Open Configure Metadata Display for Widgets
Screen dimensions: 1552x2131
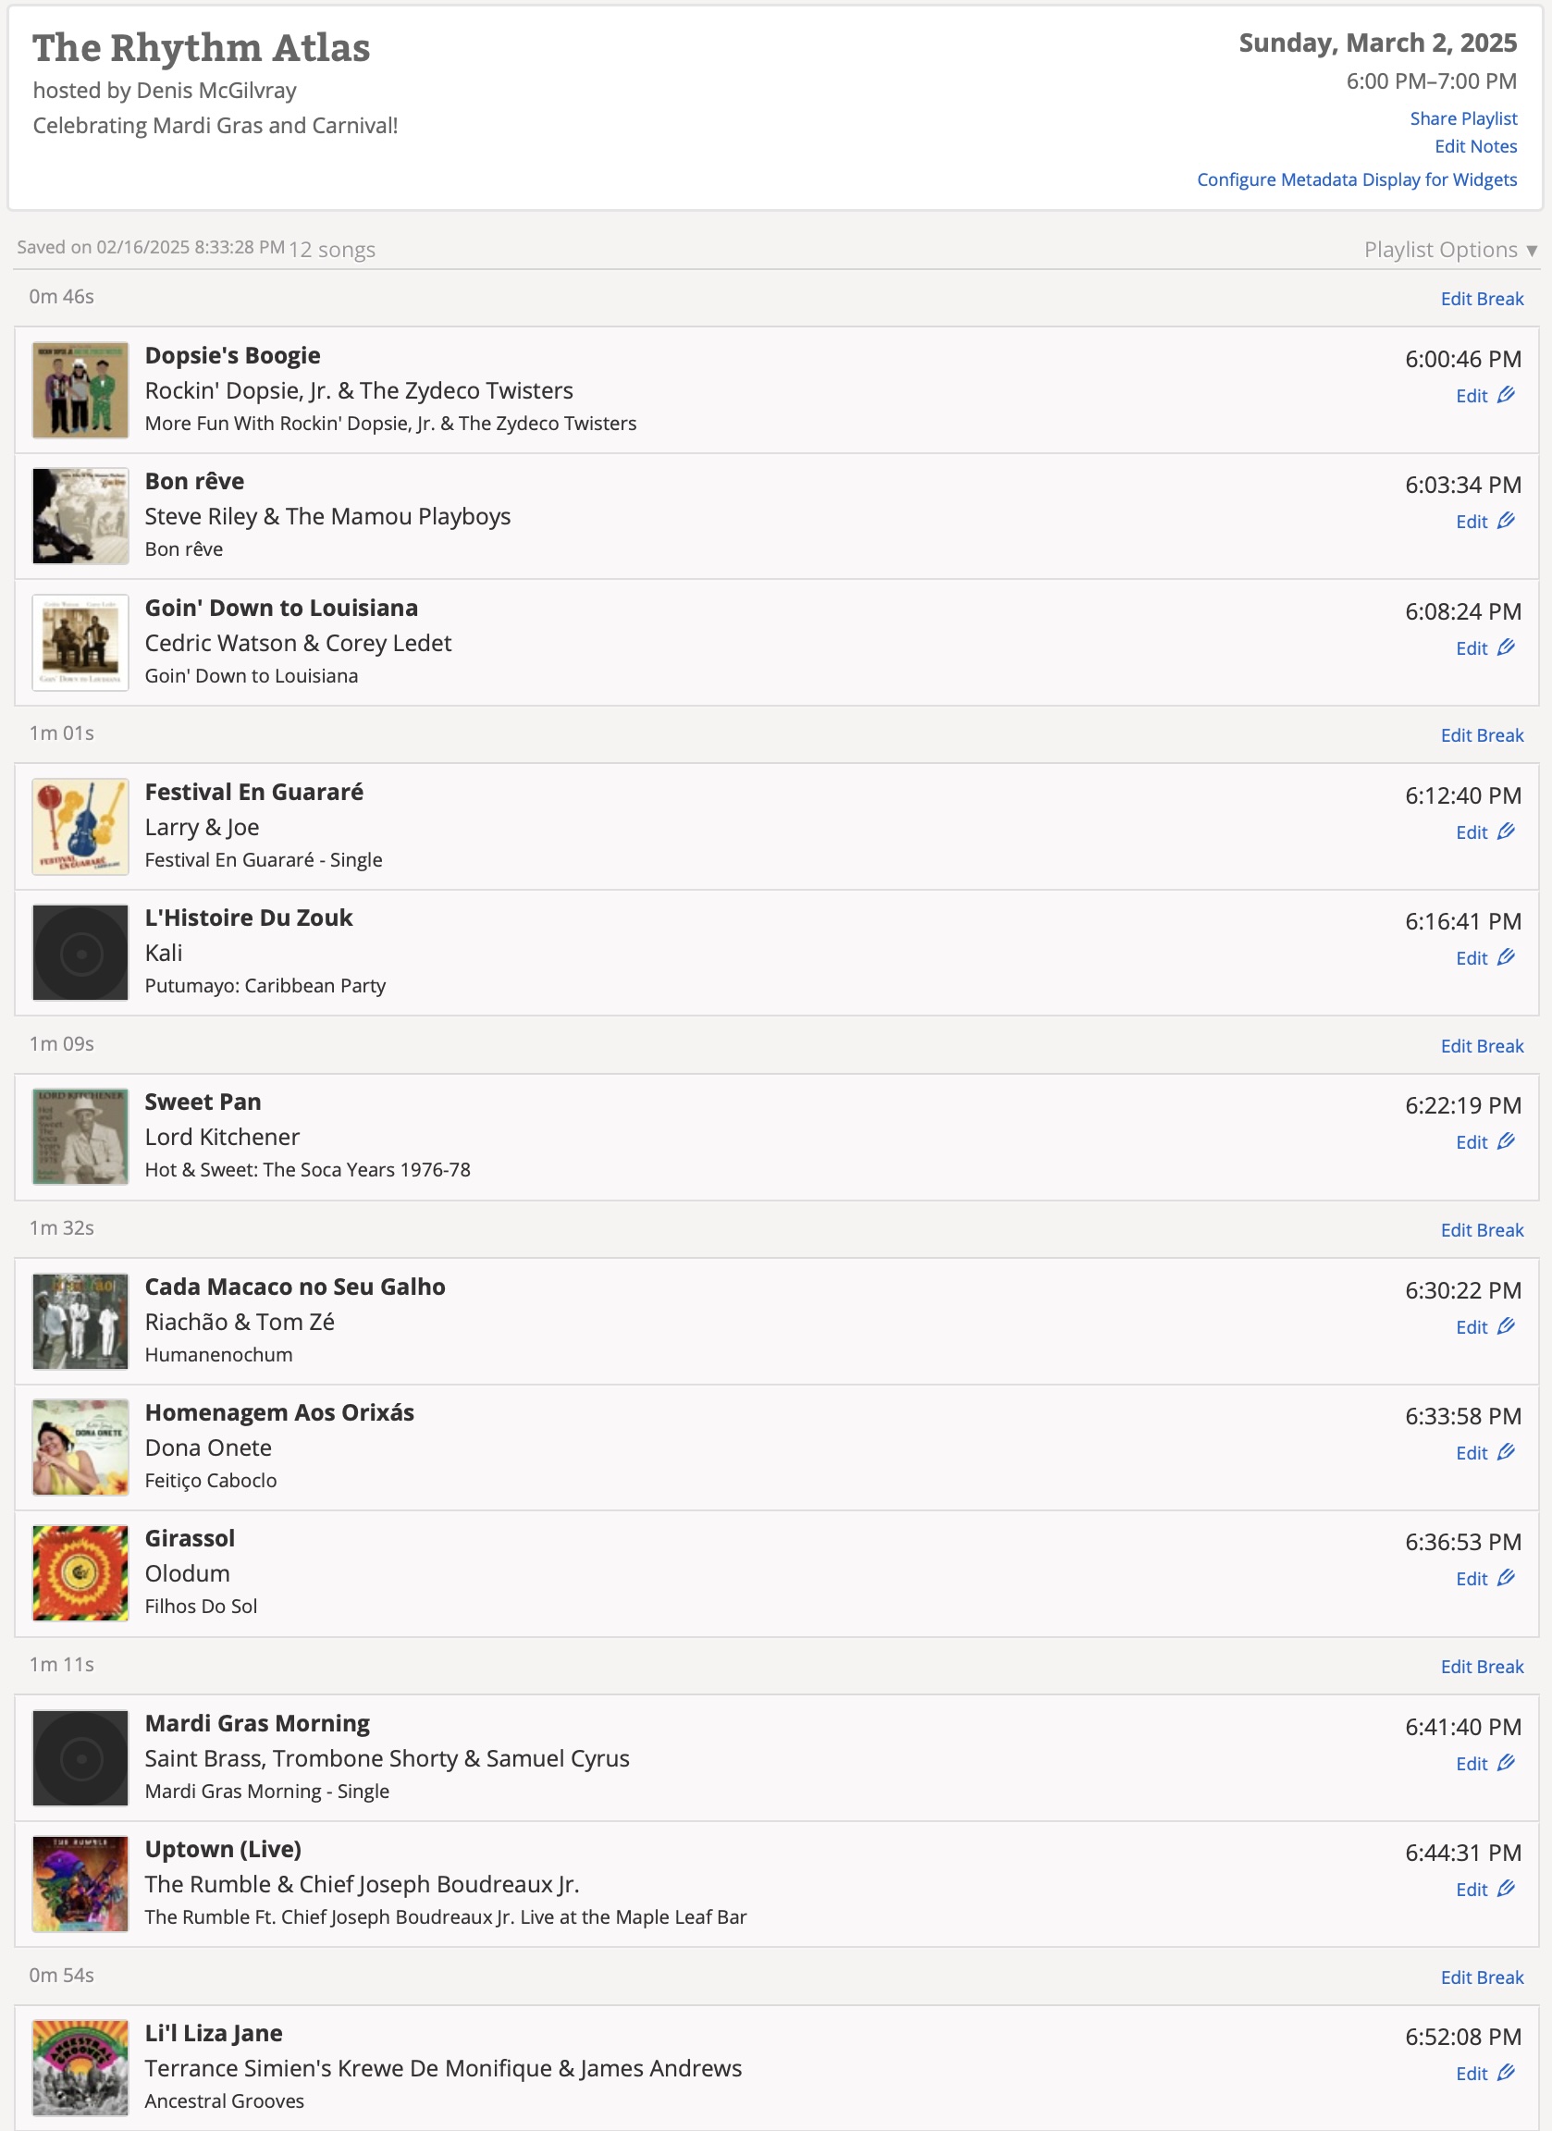pyautogui.click(x=1356, y=179)
